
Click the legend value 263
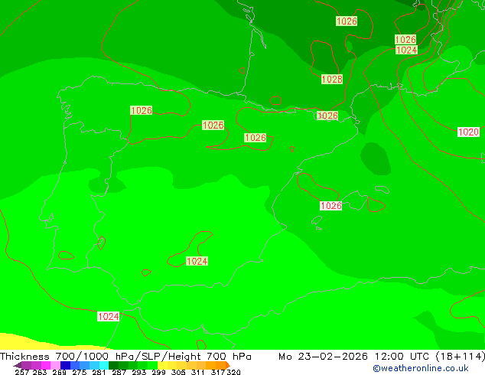click(40, 372)
